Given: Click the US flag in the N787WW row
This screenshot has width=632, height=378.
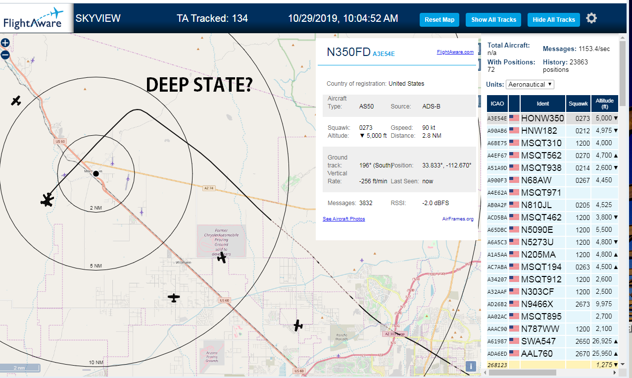Looking at the screenshot, I should 514,329.
